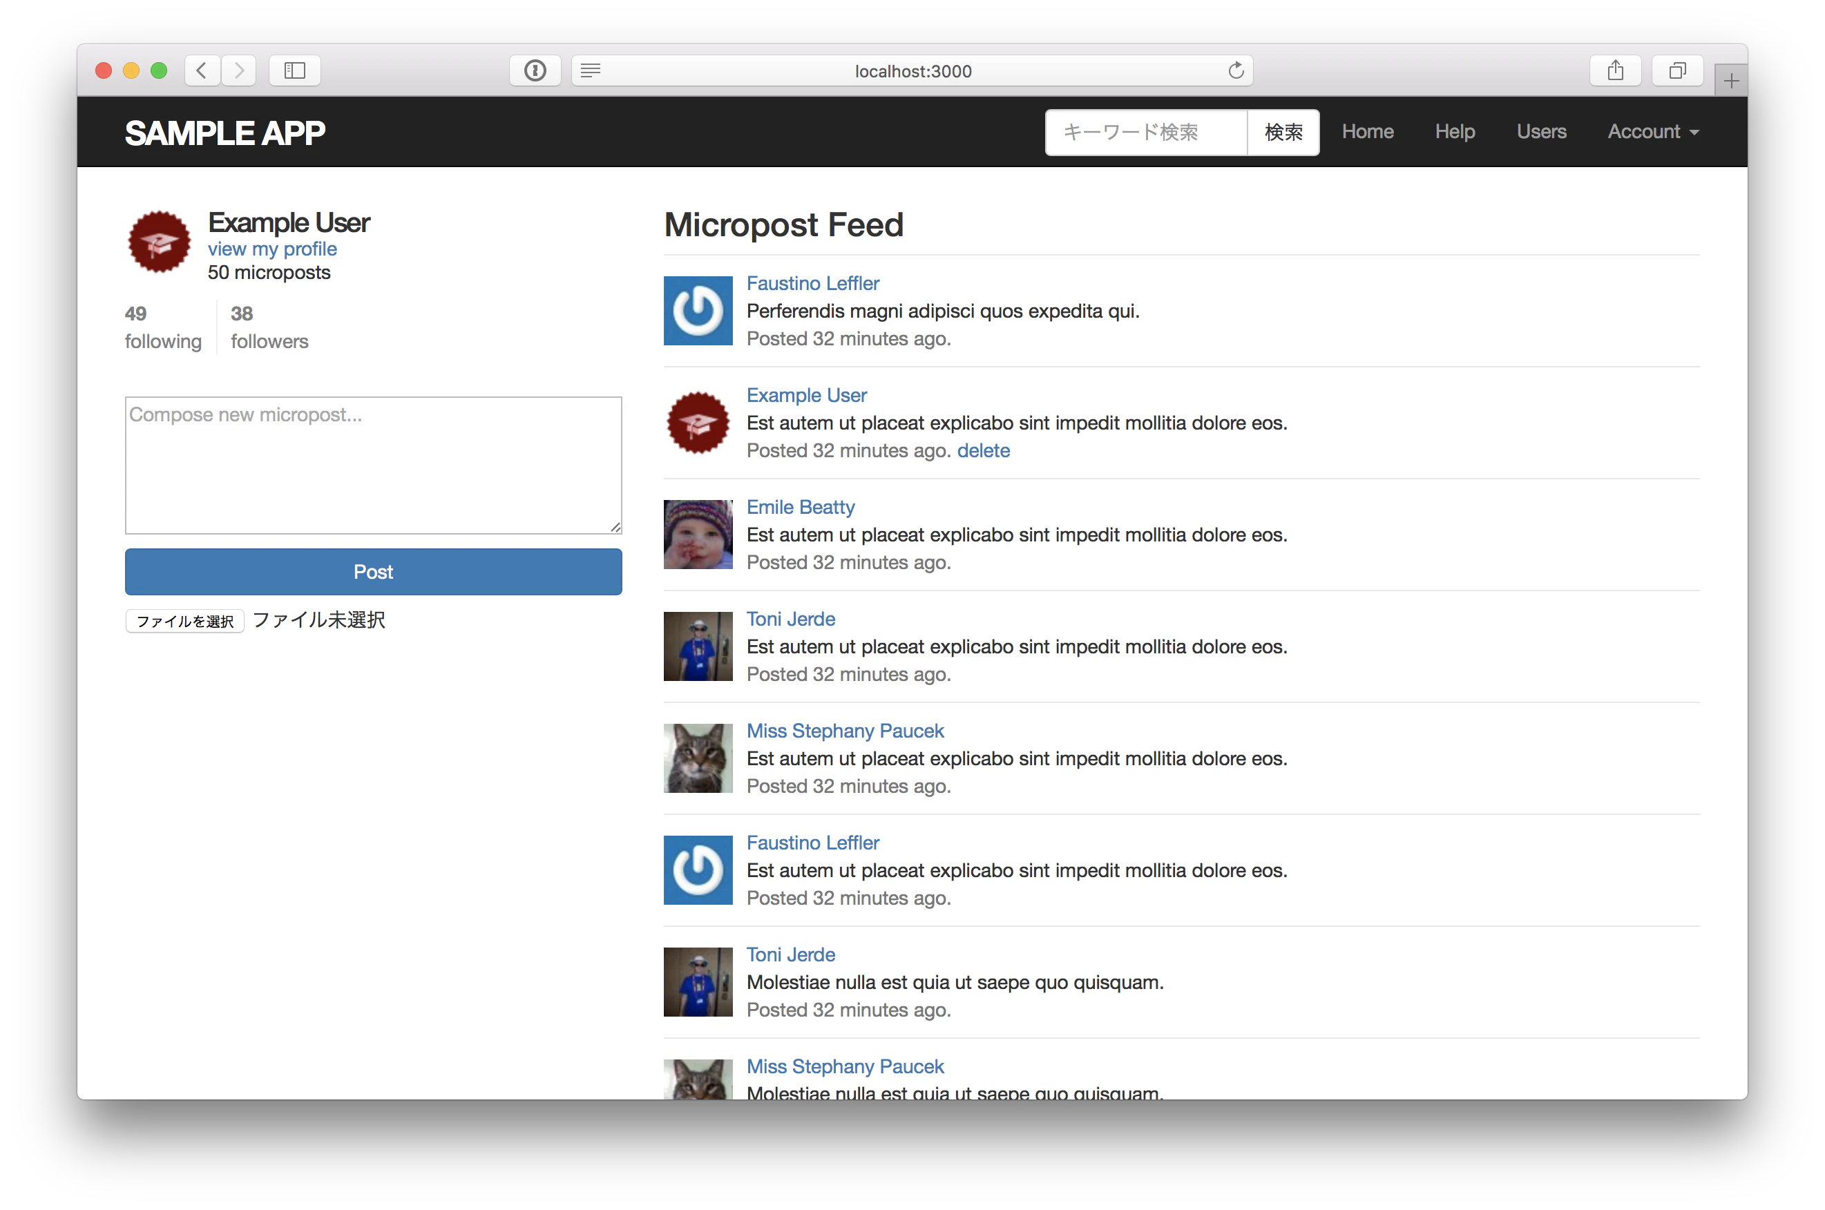Show Reader view icon in address bar
Screen dimensions: 1825x1210
tap(591, 71)
